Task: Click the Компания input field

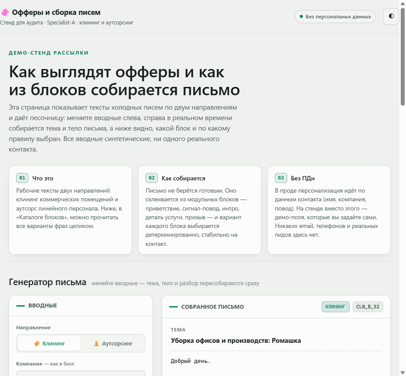Action: coord(81,373)
